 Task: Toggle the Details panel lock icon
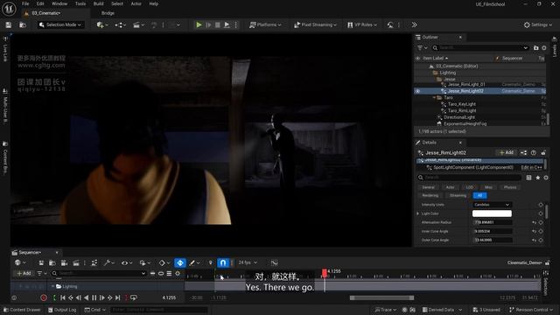543,152
